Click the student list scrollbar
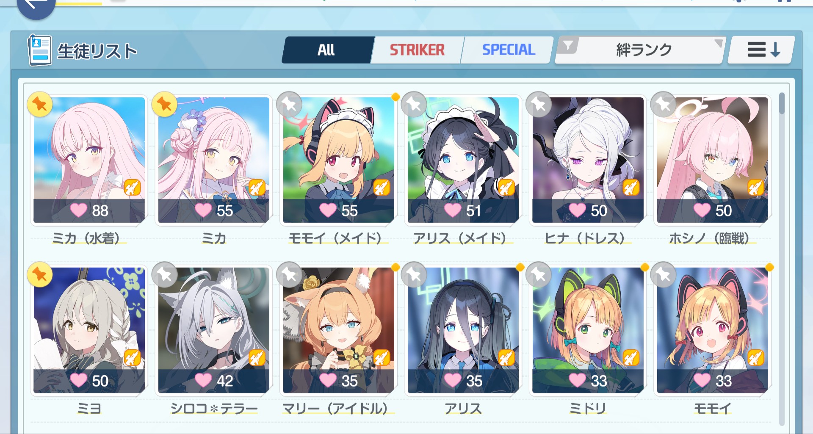Screen dimensions: 813x434 (x=782, y=258)
